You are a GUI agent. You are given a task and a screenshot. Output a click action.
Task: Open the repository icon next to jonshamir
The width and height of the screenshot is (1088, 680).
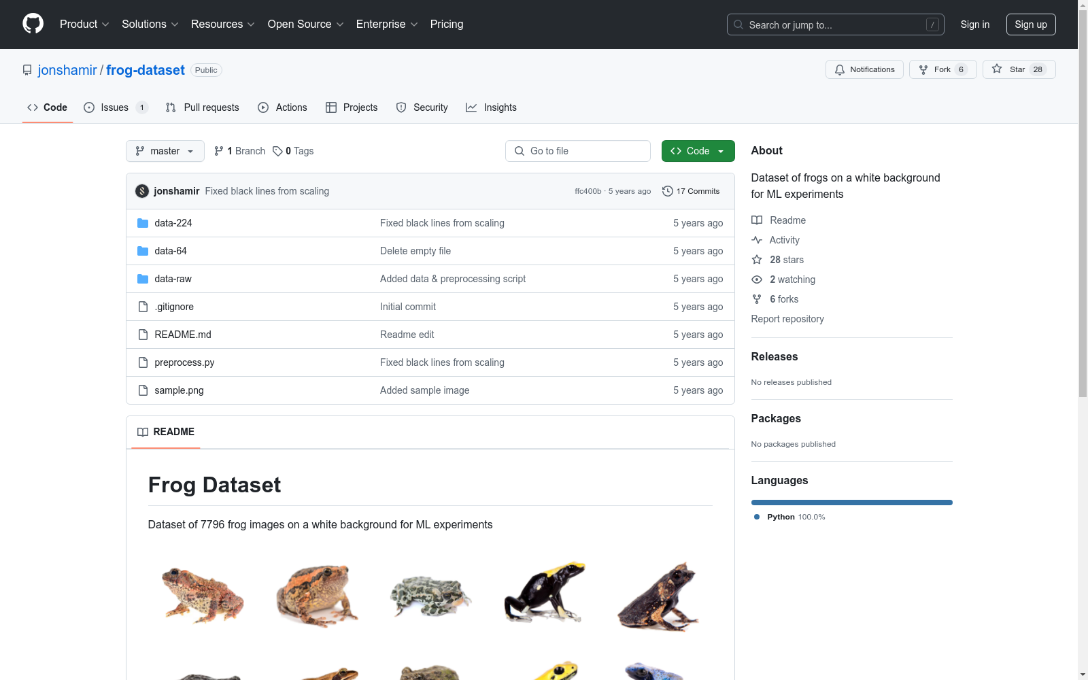pos(27,70)
